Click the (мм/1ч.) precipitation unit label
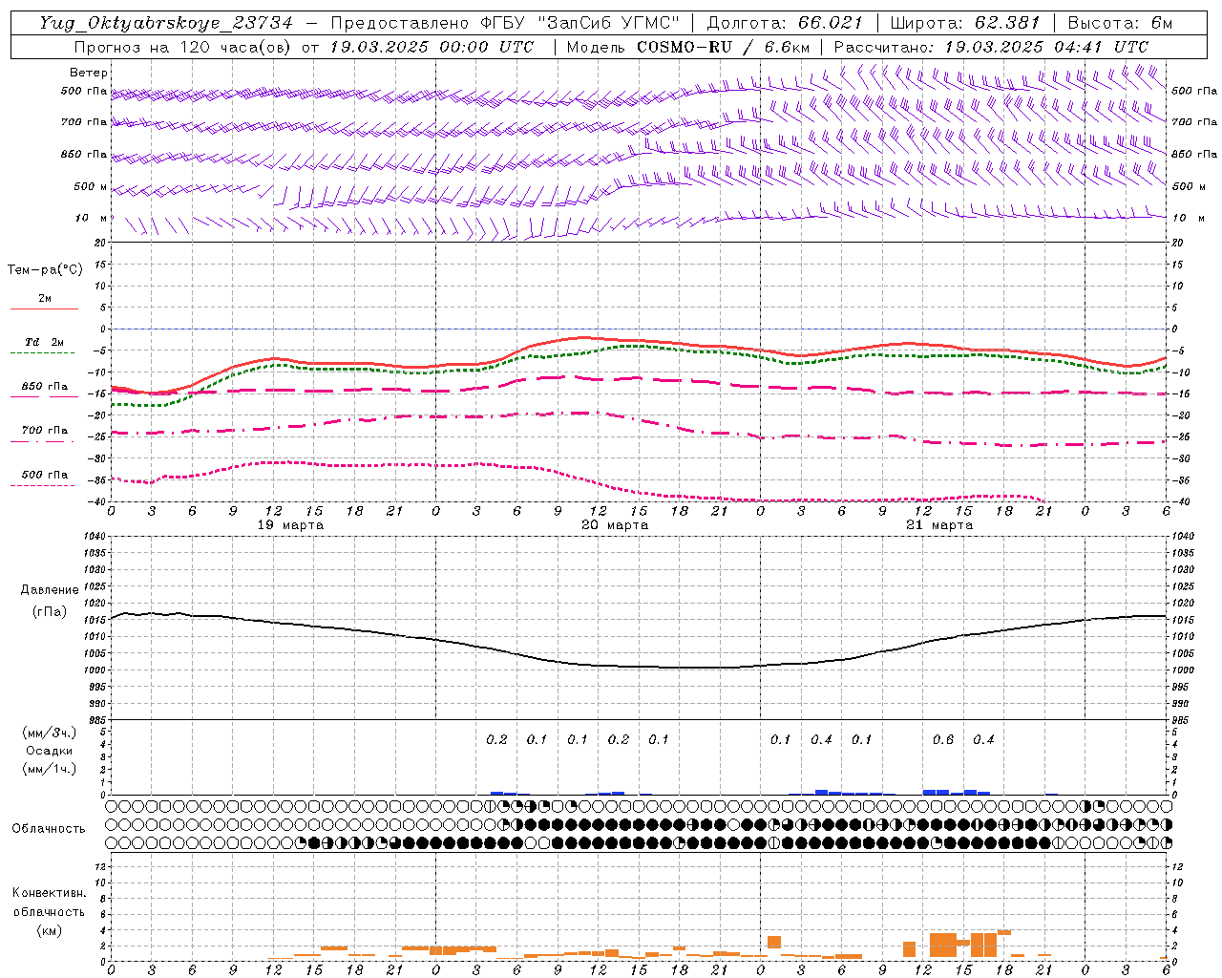Viewport: 1222px width, 978px height. pos(50,769)
